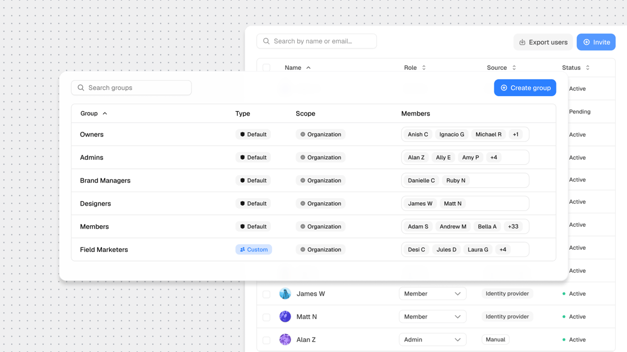
Task: Focus the Search groups field
Action: pos(131,88)
